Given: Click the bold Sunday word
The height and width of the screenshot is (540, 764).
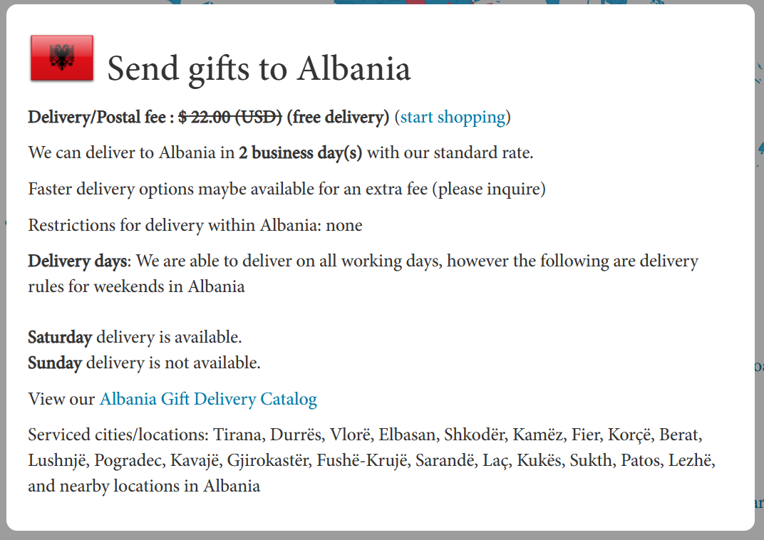Looking at the screenshot, I should point(55,363).
